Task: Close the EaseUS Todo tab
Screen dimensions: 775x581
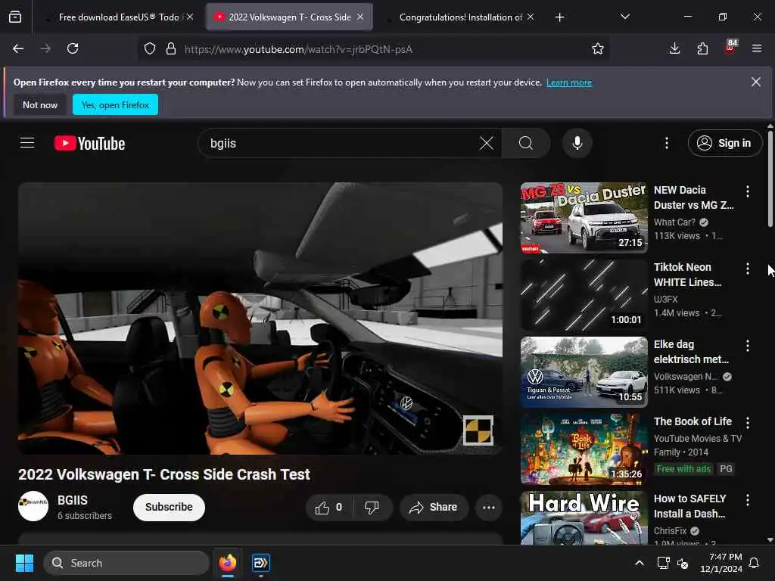Action: click(190, 17)
